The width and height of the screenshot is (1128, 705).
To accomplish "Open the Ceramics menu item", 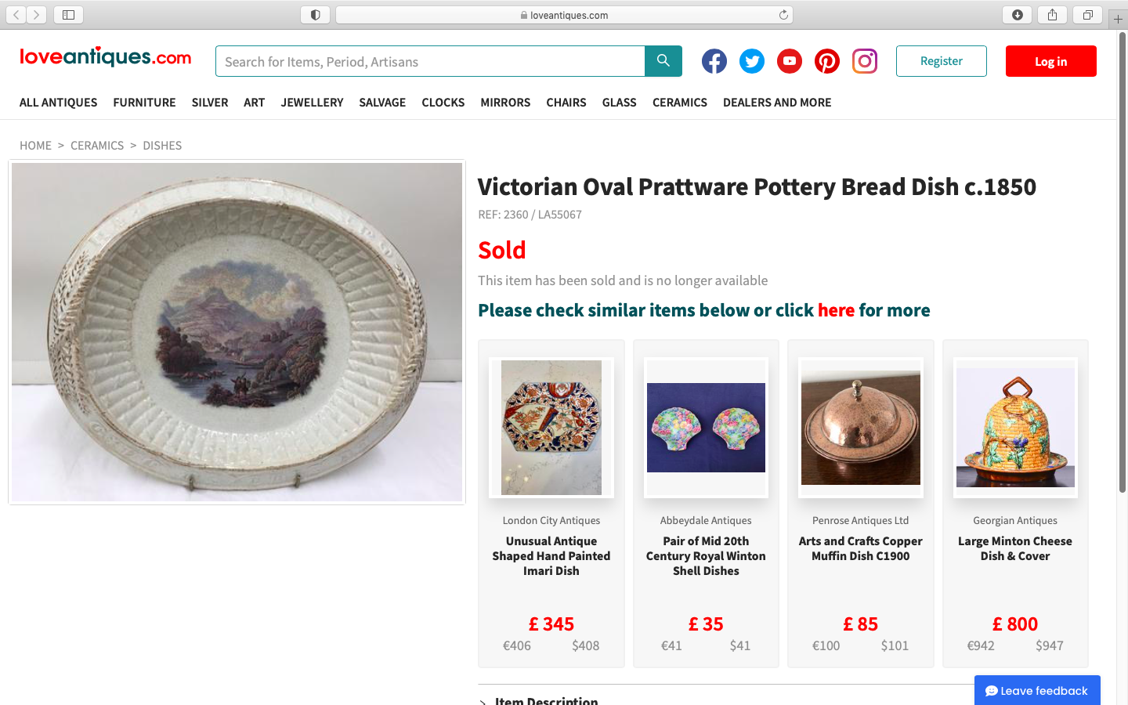I will pyautogui.click(x=679, y=103).
